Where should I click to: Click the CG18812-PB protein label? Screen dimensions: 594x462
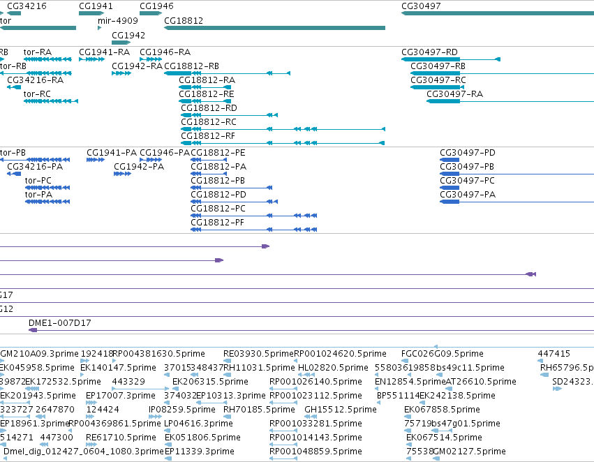point(218,181)
